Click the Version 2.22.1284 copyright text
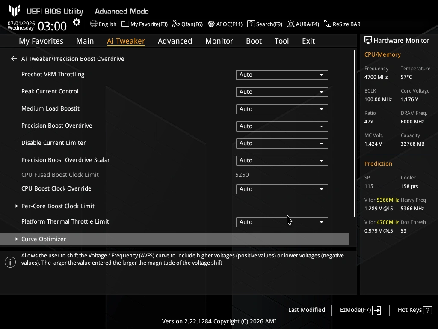 coord(219,321)
